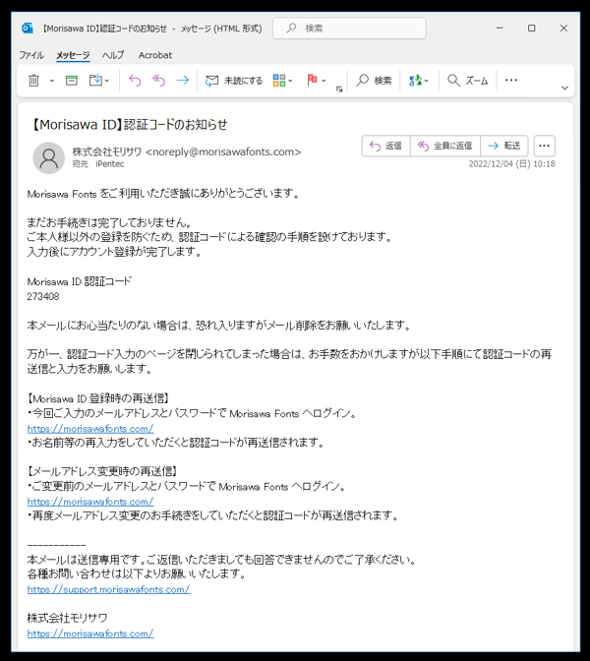This screenshot has width=590, height=661.
Task: Click the received date 2022/12/04 10:18
Action: (511, 164)
